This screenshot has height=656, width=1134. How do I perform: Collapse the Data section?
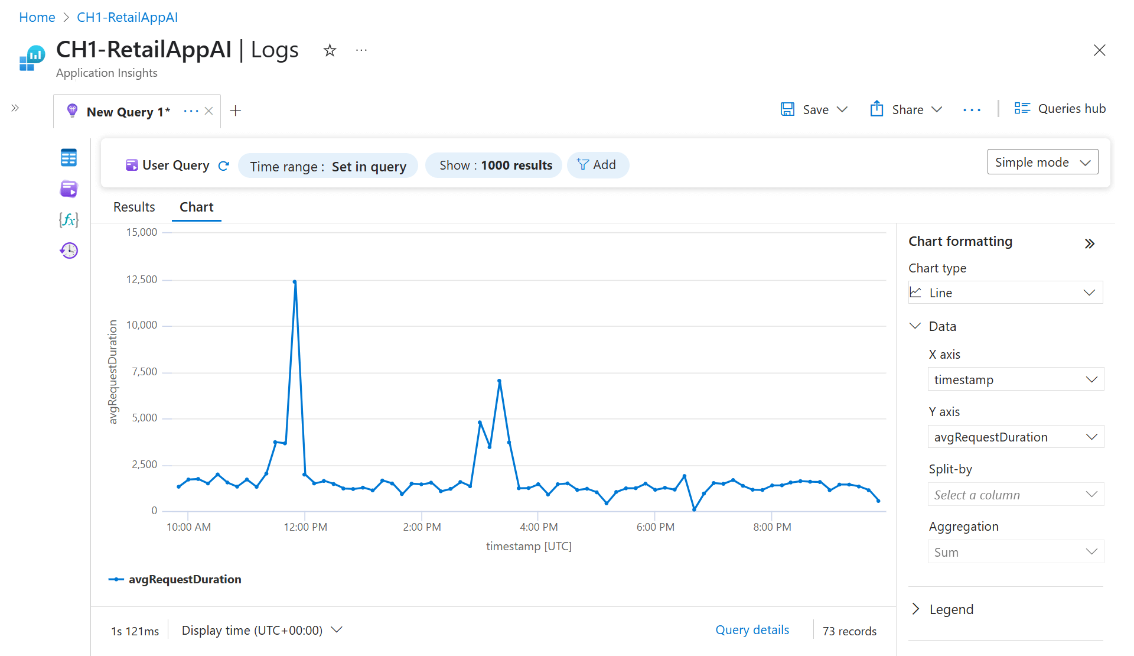point(941,326)
